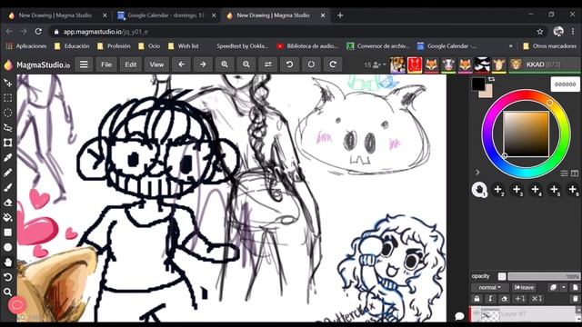Click the cow user avatar
Image resolution: width=582 pixels, height=327 pixels.
(448, 65)
